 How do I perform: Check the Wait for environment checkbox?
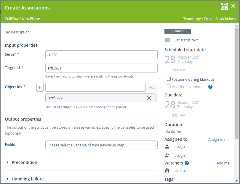click(169, 87)
